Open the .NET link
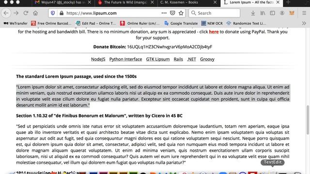 coord(191,59)
